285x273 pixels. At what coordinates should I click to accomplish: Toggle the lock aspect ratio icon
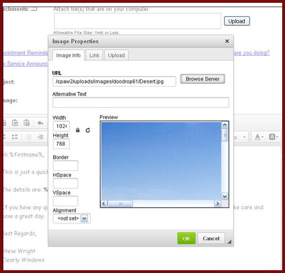click(78, 130)
